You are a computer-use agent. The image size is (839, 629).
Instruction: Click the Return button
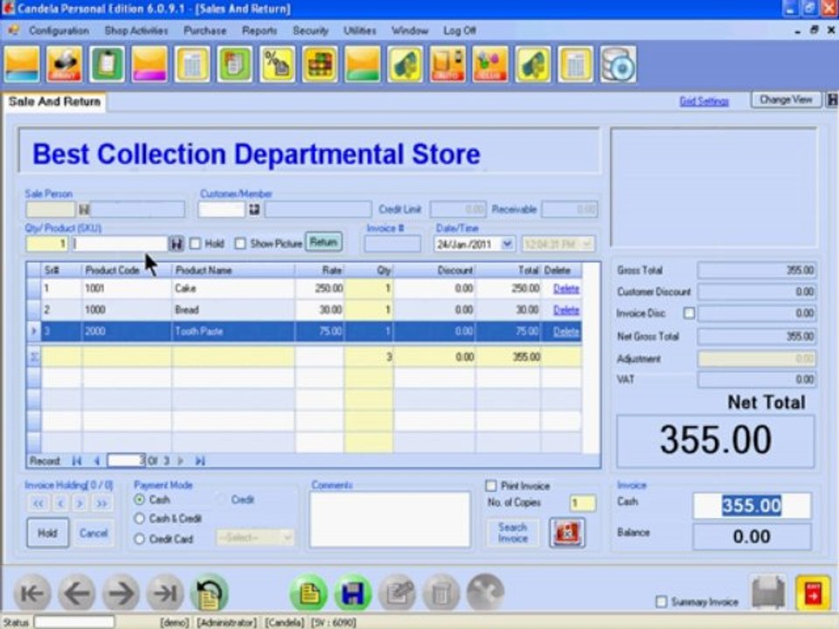click(323, 242)
